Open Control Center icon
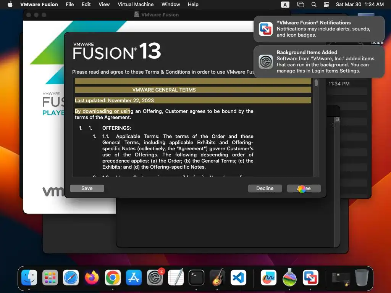 (x=326, y=5)
